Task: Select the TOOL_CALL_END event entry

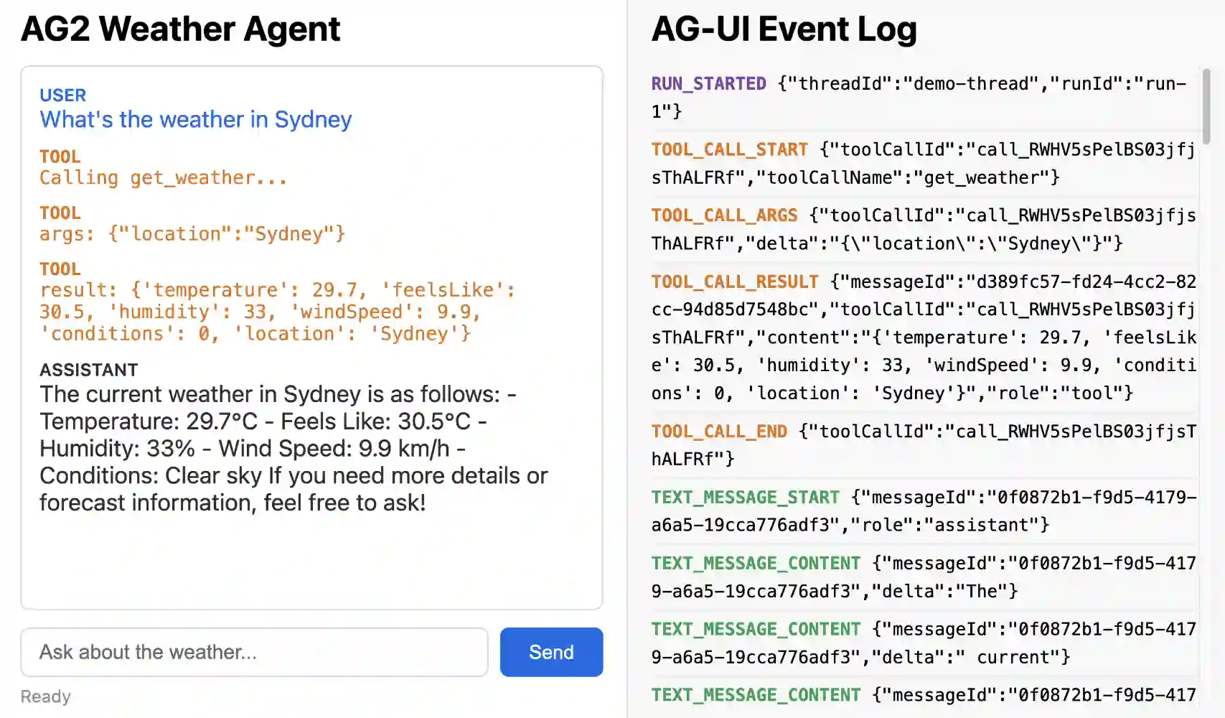Action: (924, 445)
